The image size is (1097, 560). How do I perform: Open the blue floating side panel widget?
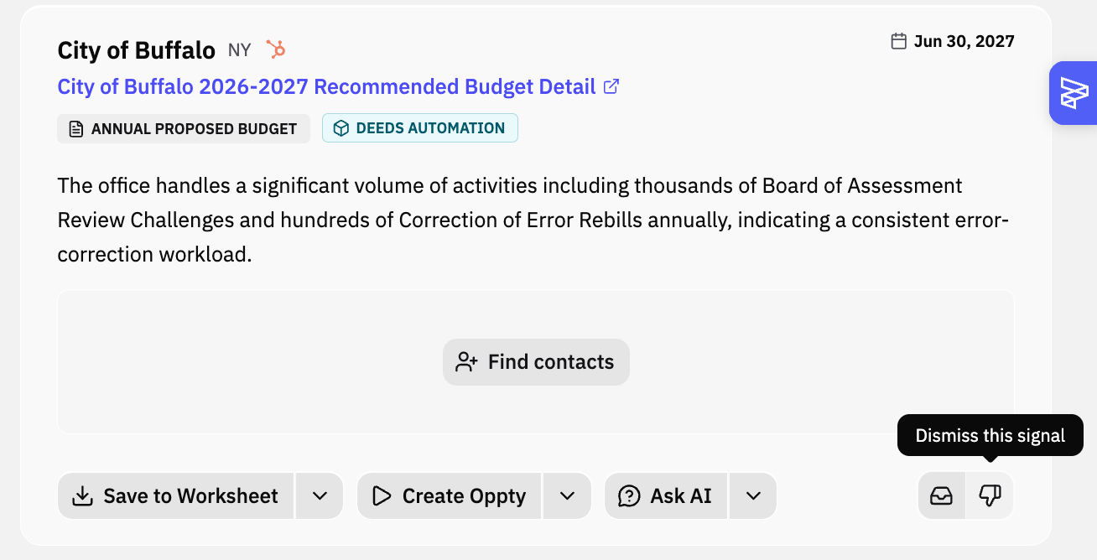(1074, 93)
